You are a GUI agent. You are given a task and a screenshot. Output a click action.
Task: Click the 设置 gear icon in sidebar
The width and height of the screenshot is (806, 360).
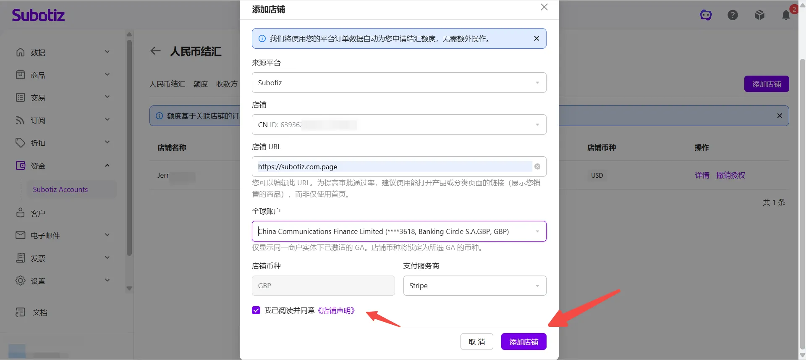[20, 281]
